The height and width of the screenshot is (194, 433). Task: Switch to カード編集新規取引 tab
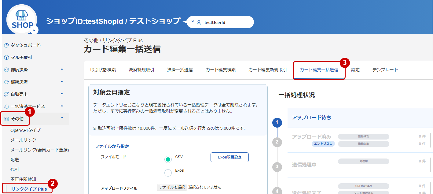[268, 70]
